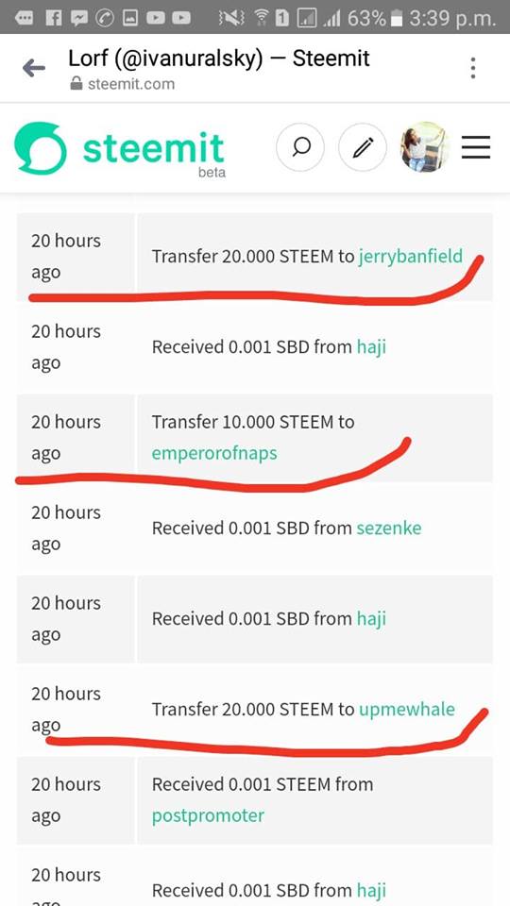The height and width of the screenshot is (906, 510).
Task: Select the Transfer 20.000 STEEM to upmewhale row
Action: (254, 710)
